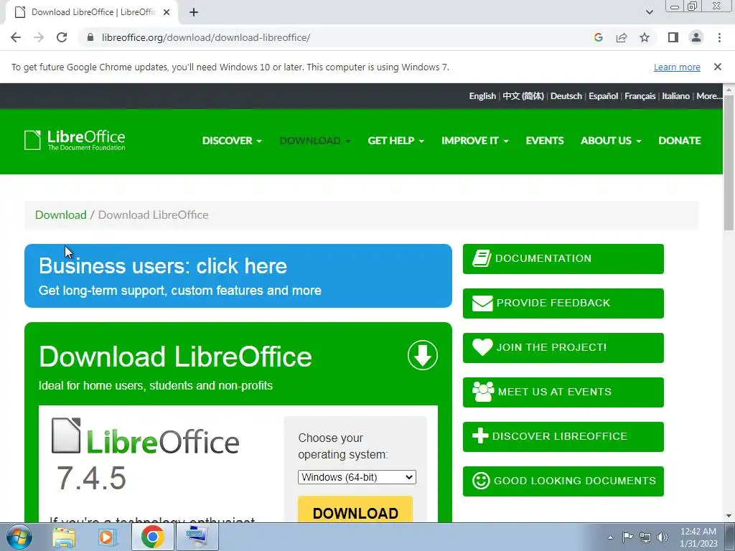Open PROVIDE FEEDBACK label

pos(553,303)
